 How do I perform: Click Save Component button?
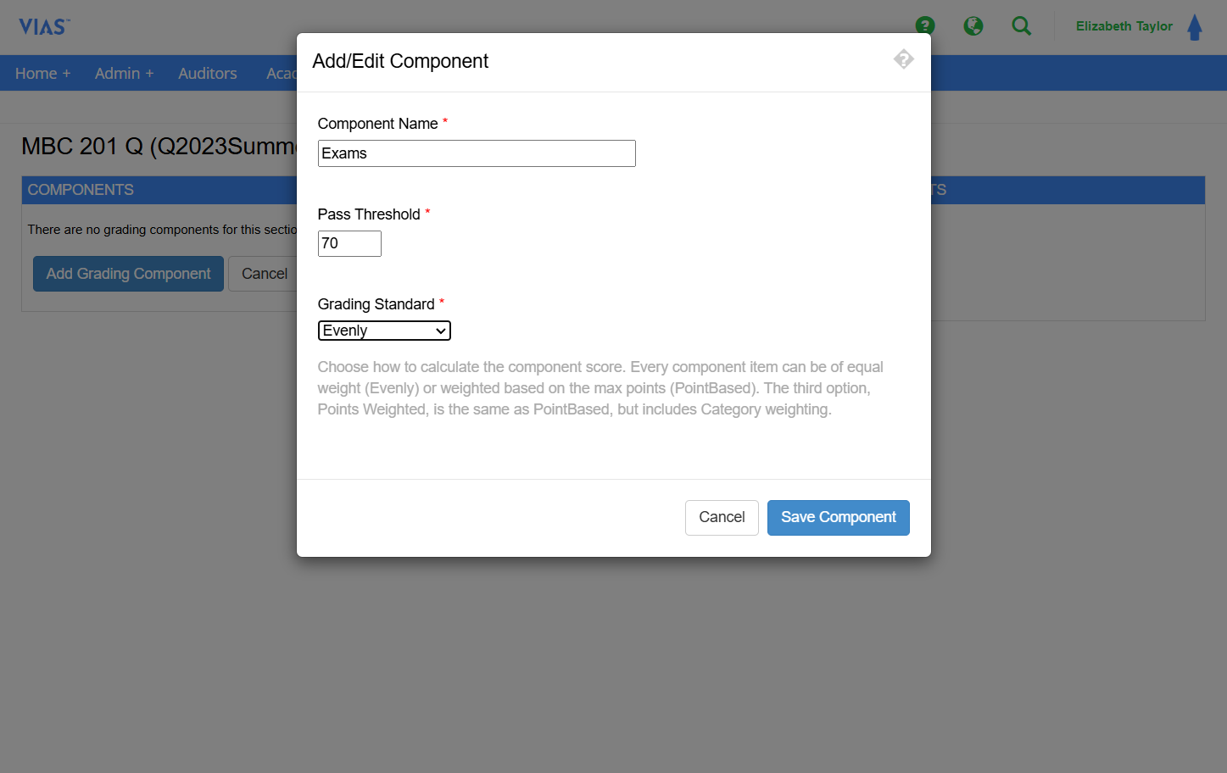coord(838,518)
